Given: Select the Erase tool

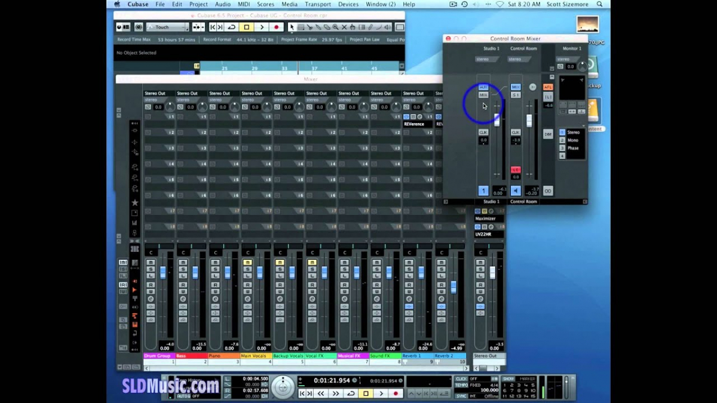Looking at the screenshot, I should [327, 27].
